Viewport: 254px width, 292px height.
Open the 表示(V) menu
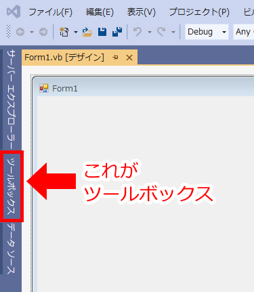(142, 12)
